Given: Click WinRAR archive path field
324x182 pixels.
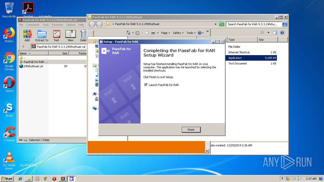Looking at the screenshot, I should coord(59,47).
